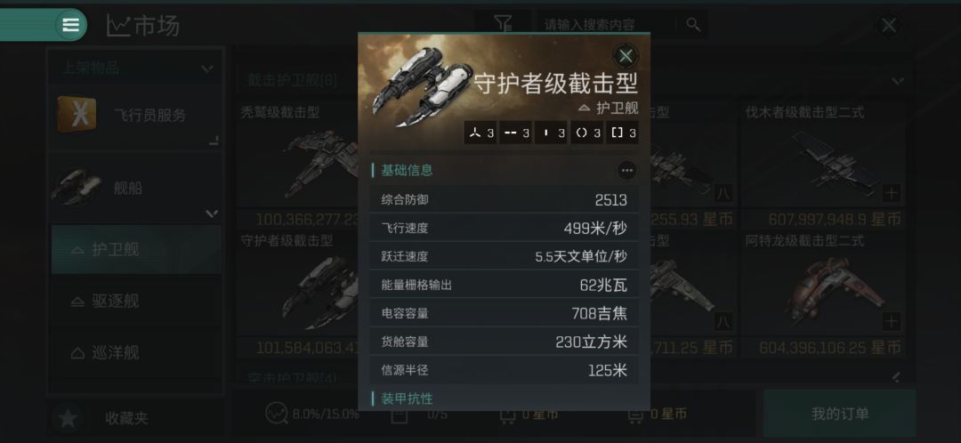The height and width of the screenshot is (443, 961).
Task: Add 伐木者级截击型二式 with plus icon
Action: click(891, 194)
